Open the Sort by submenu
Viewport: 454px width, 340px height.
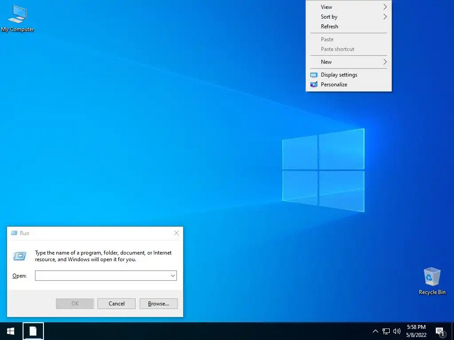click(x=348, y=17)
